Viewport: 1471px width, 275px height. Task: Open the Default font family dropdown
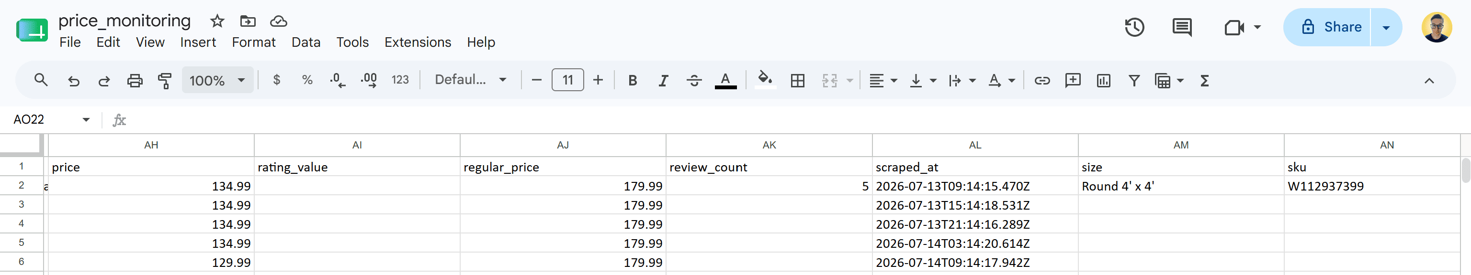(x=471, y=80)
